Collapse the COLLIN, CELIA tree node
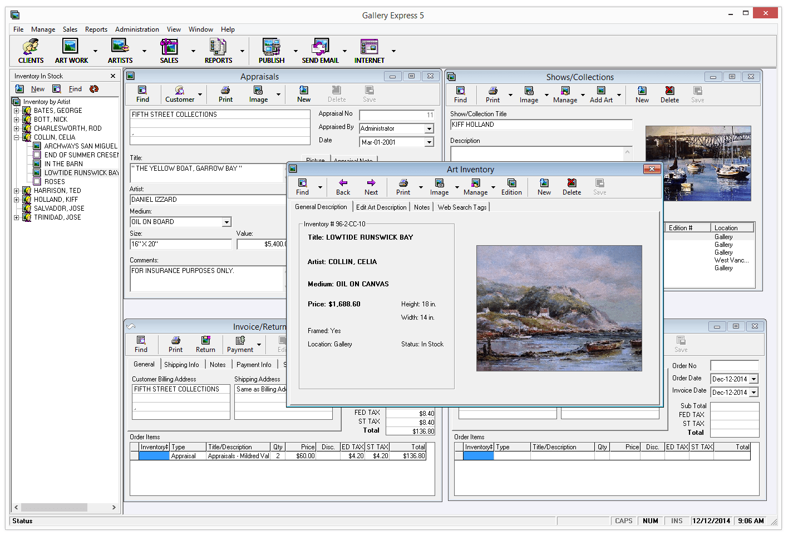Screen dimensions: 788x536 pyautogui.click(x=17, y=137)
